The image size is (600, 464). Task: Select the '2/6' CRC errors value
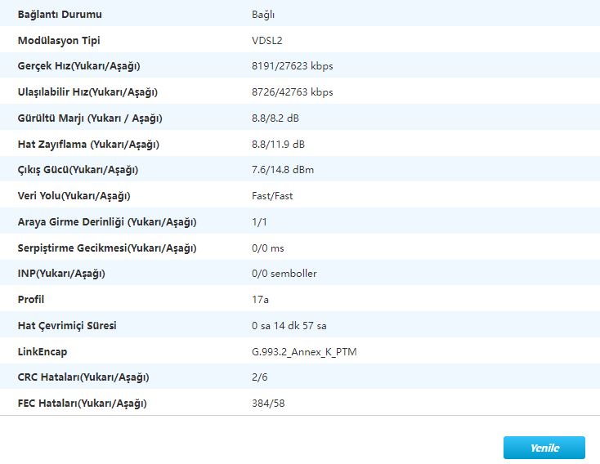259,377
